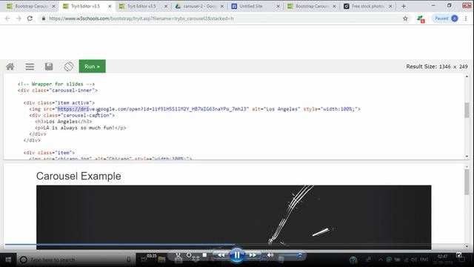Click the 'Wrapper for slides' comment line
Image resolution: width=474 pixels, height=267 pixels.
pos(56,84)
